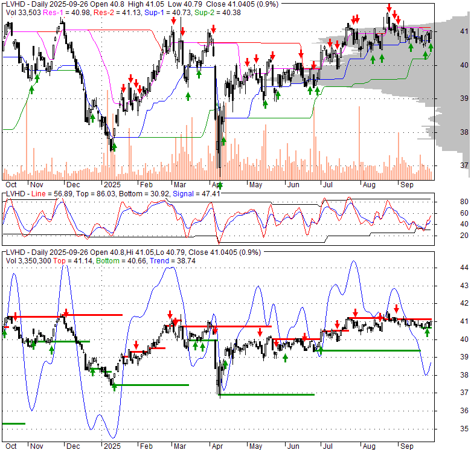The height and width of the screenshot is (450, 471).
Task: Select the 'Dec' label under the upper chart
Action: coord(73,184)
